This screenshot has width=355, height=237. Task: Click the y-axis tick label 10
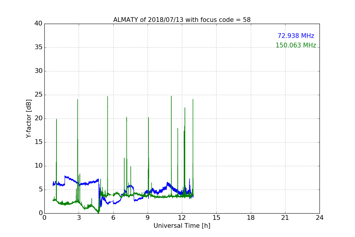[x=38, y=166]
